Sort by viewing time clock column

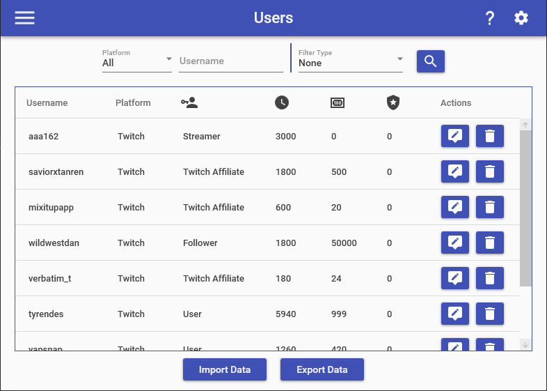(281, 103)
